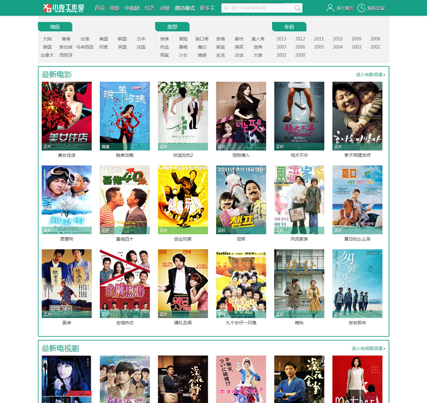Follow the 进入电影频道 link

[x=370, y=75]
